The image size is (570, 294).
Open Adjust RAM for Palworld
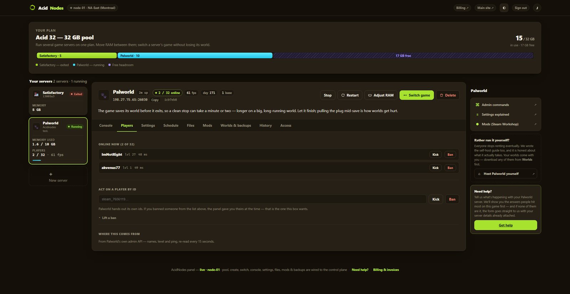pos(381,95)
